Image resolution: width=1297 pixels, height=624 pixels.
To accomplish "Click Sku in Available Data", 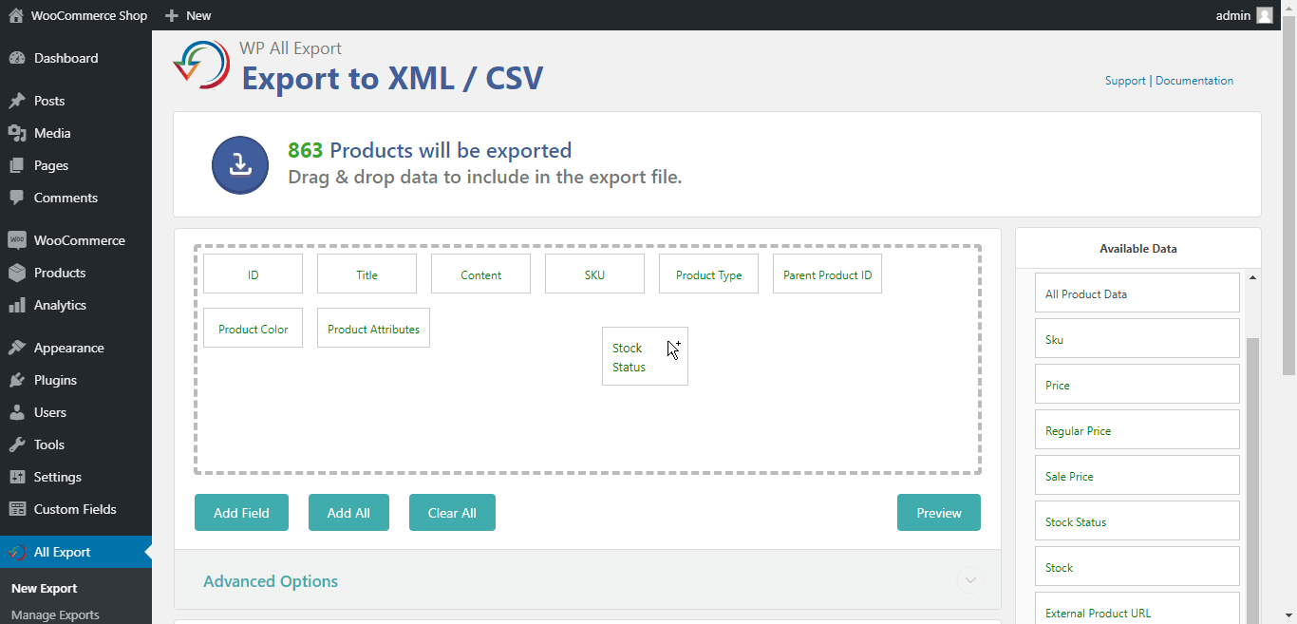I will 1137,338.
